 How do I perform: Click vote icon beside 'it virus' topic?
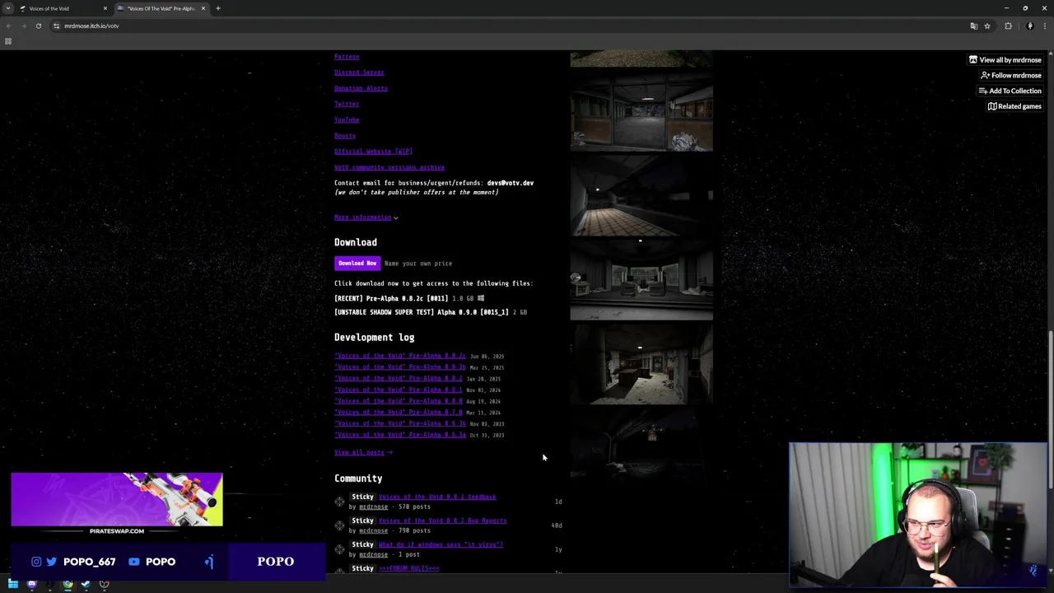click(339, 549)
